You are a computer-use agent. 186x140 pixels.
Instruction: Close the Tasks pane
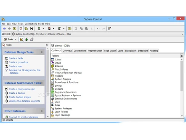coord(47,45)
